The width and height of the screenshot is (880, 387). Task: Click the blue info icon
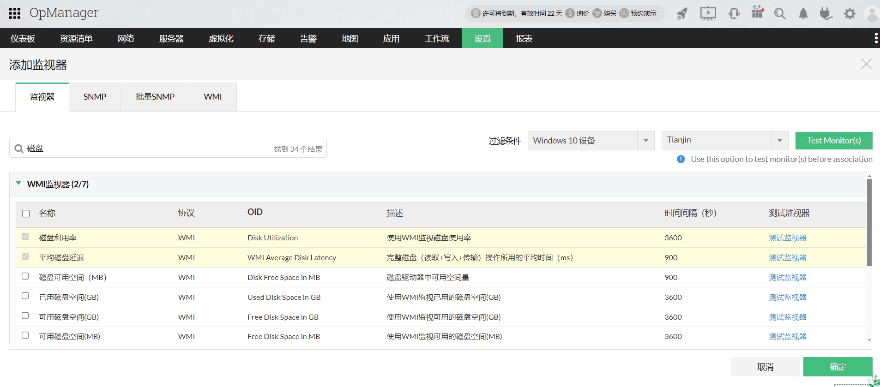[x=681, y=159]
